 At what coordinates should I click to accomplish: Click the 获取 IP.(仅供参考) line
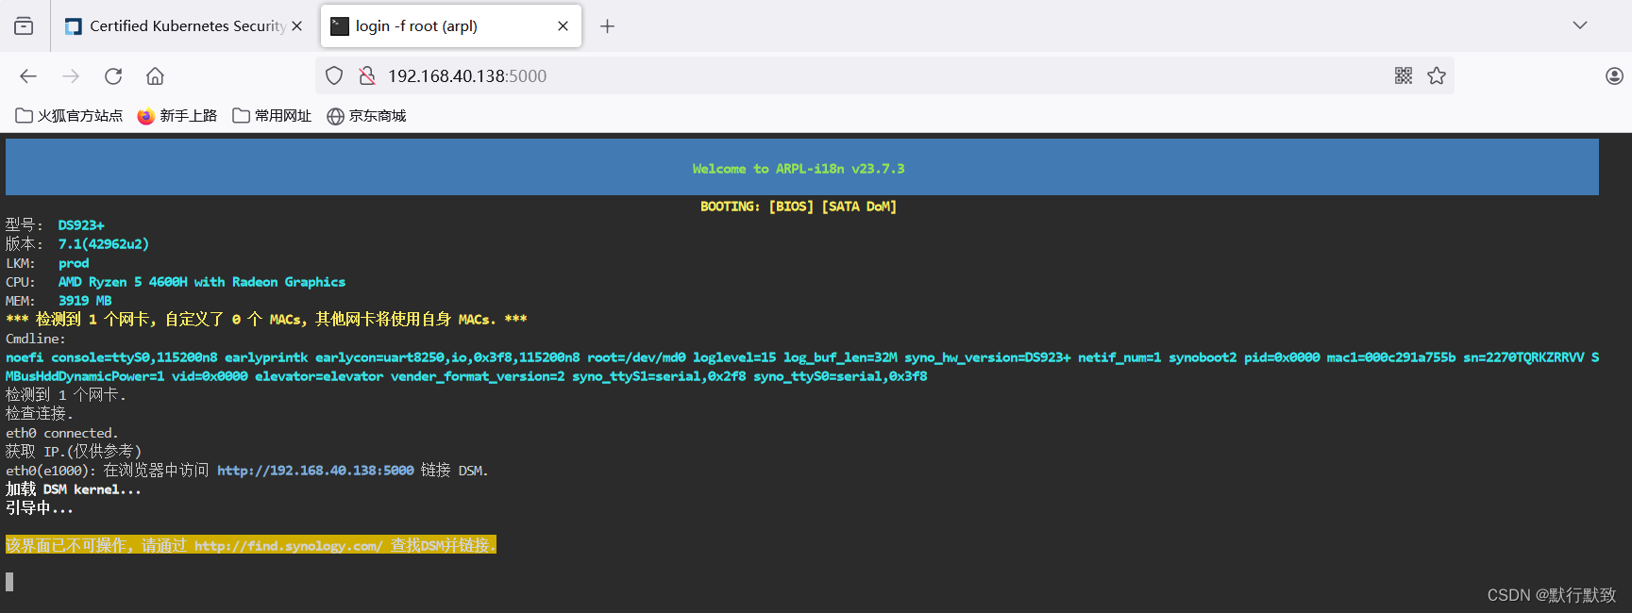(x=74, y=452)
